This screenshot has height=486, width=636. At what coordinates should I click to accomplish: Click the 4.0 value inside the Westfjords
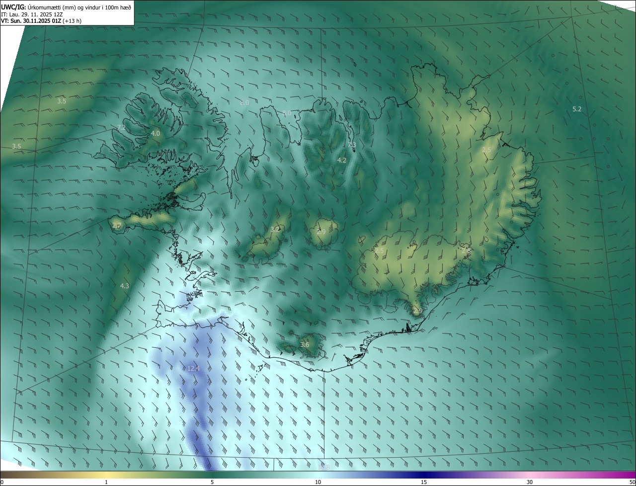click(x=156, y=133)
